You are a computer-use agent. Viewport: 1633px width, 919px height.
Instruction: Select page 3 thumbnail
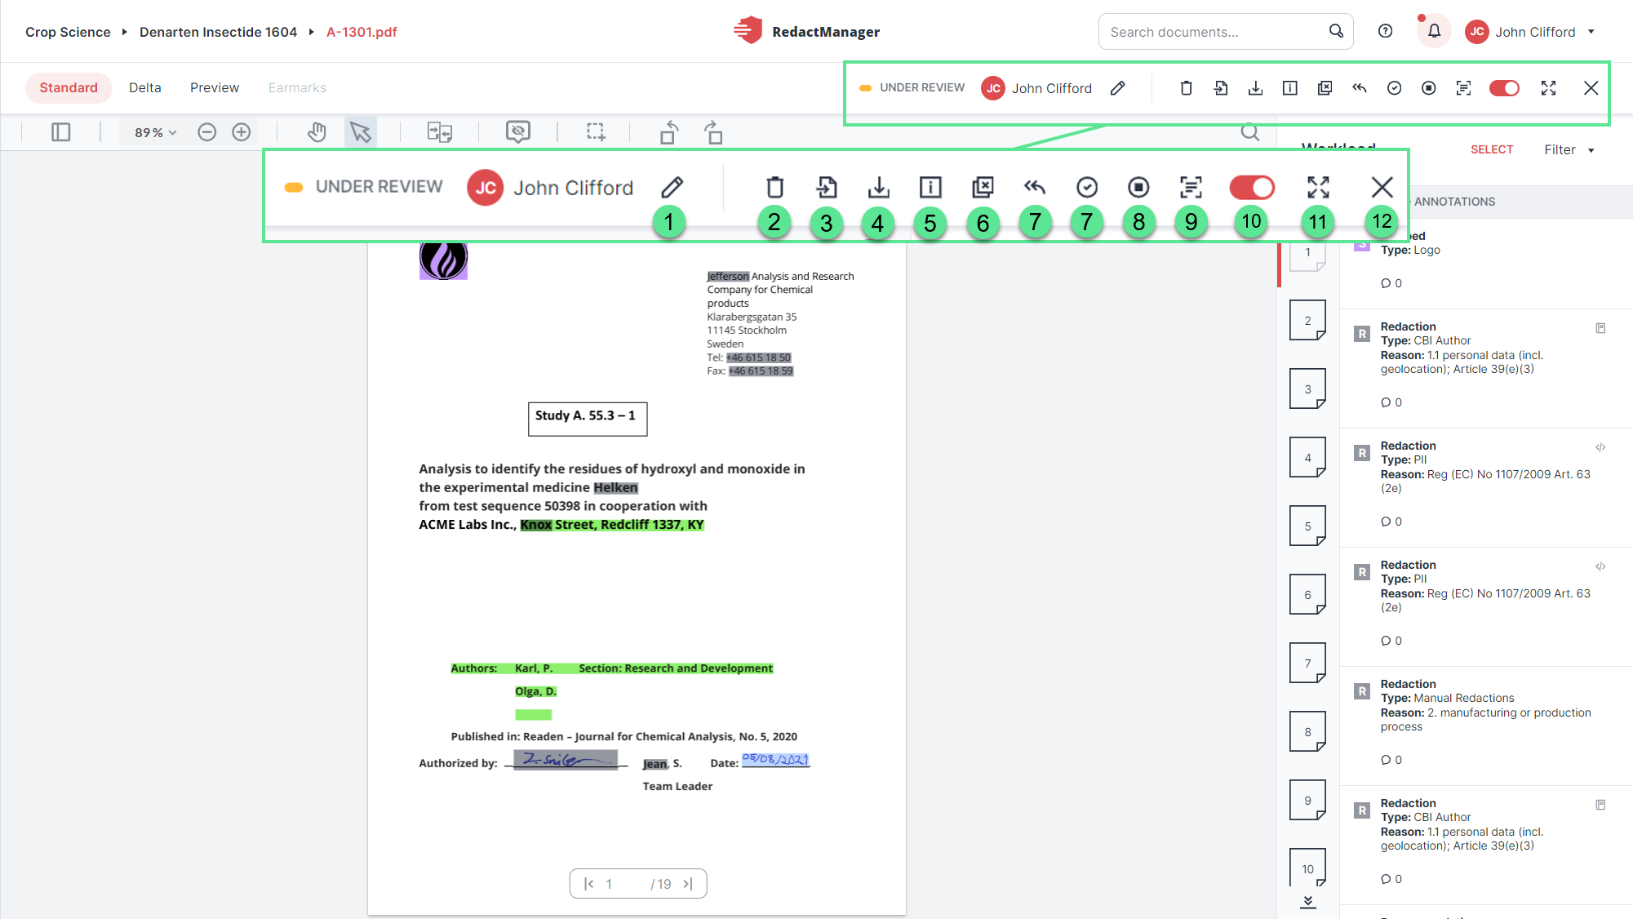pos(1307,388)
